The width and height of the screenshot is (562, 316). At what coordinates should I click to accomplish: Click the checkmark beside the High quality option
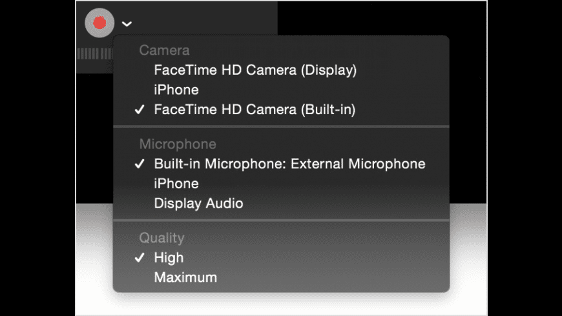coord(140,258)
